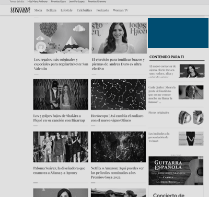Click the fashion runway photo thumbnail
209x197 pixels.
[61, 147]
